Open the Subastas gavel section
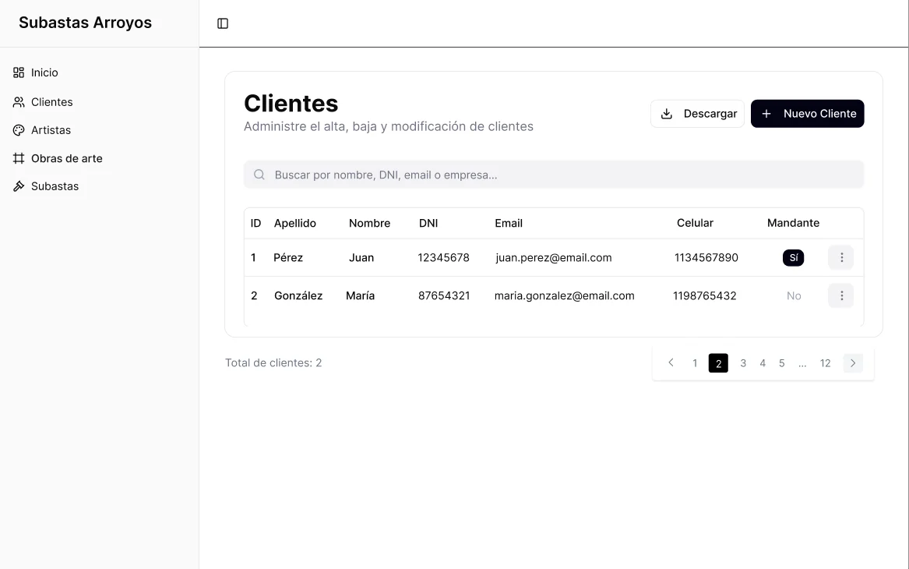909x569 pixels. pyautogui.click(x=46, y=186)
